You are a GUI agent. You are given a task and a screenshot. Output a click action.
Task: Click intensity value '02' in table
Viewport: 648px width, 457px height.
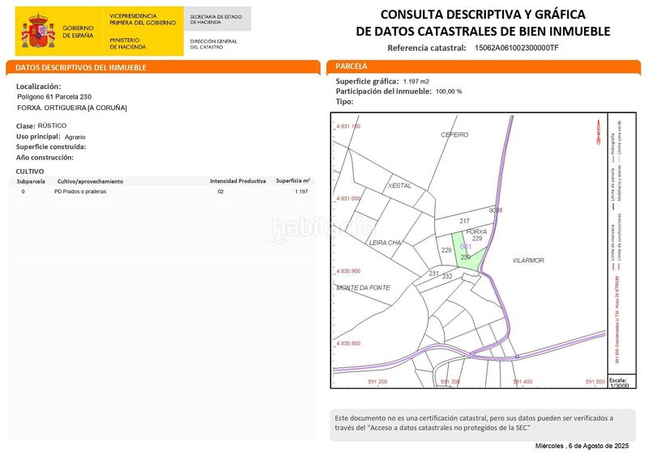(x=220, y=192)
